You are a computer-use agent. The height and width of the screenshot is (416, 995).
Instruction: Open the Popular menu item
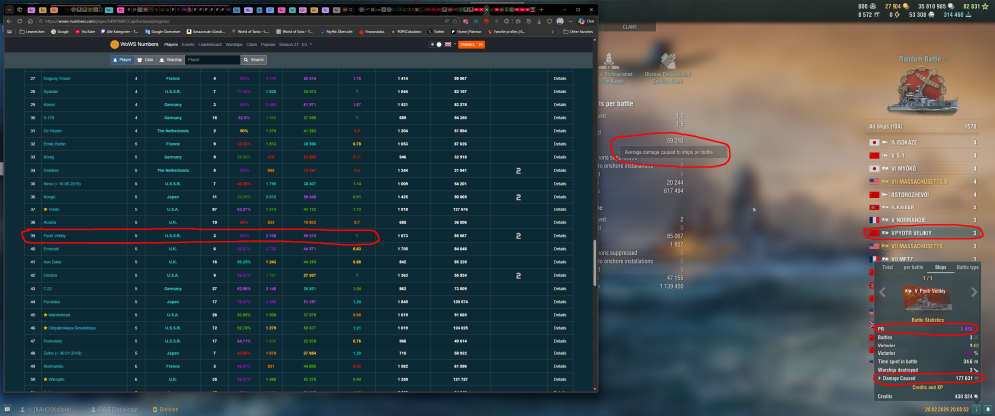click(267, 45)
